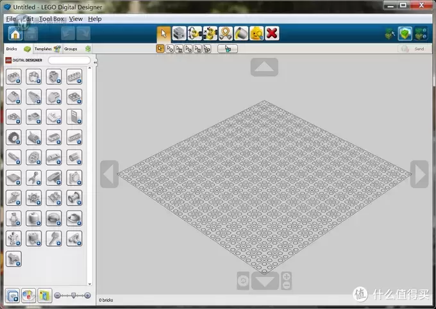Viewport: 436px width, 309px height.
Task: Click the slider's larger-icons end
Action: tap(88, 296)
